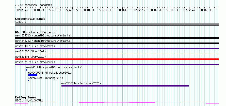Click the magenta BICC1 gene line
The image size is (226, 106).
[117, 103]
